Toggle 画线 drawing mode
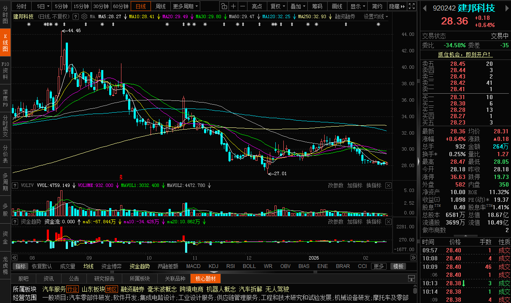Viewport: 511px width, 303px height. pos(337,6)
